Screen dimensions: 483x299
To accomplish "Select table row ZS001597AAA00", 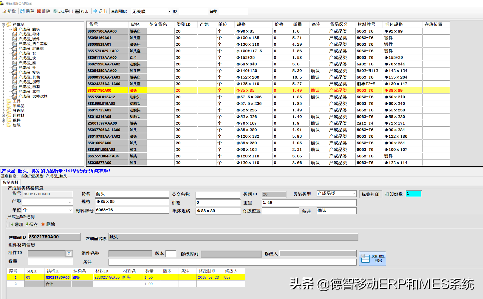I will [268, 123].
